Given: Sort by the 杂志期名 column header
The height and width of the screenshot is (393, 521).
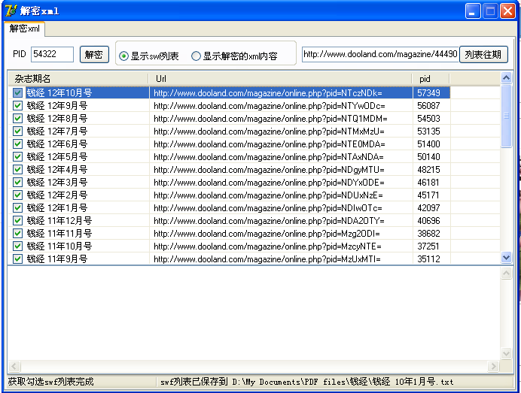Looking at the screenshot, I should click(78, 79).
